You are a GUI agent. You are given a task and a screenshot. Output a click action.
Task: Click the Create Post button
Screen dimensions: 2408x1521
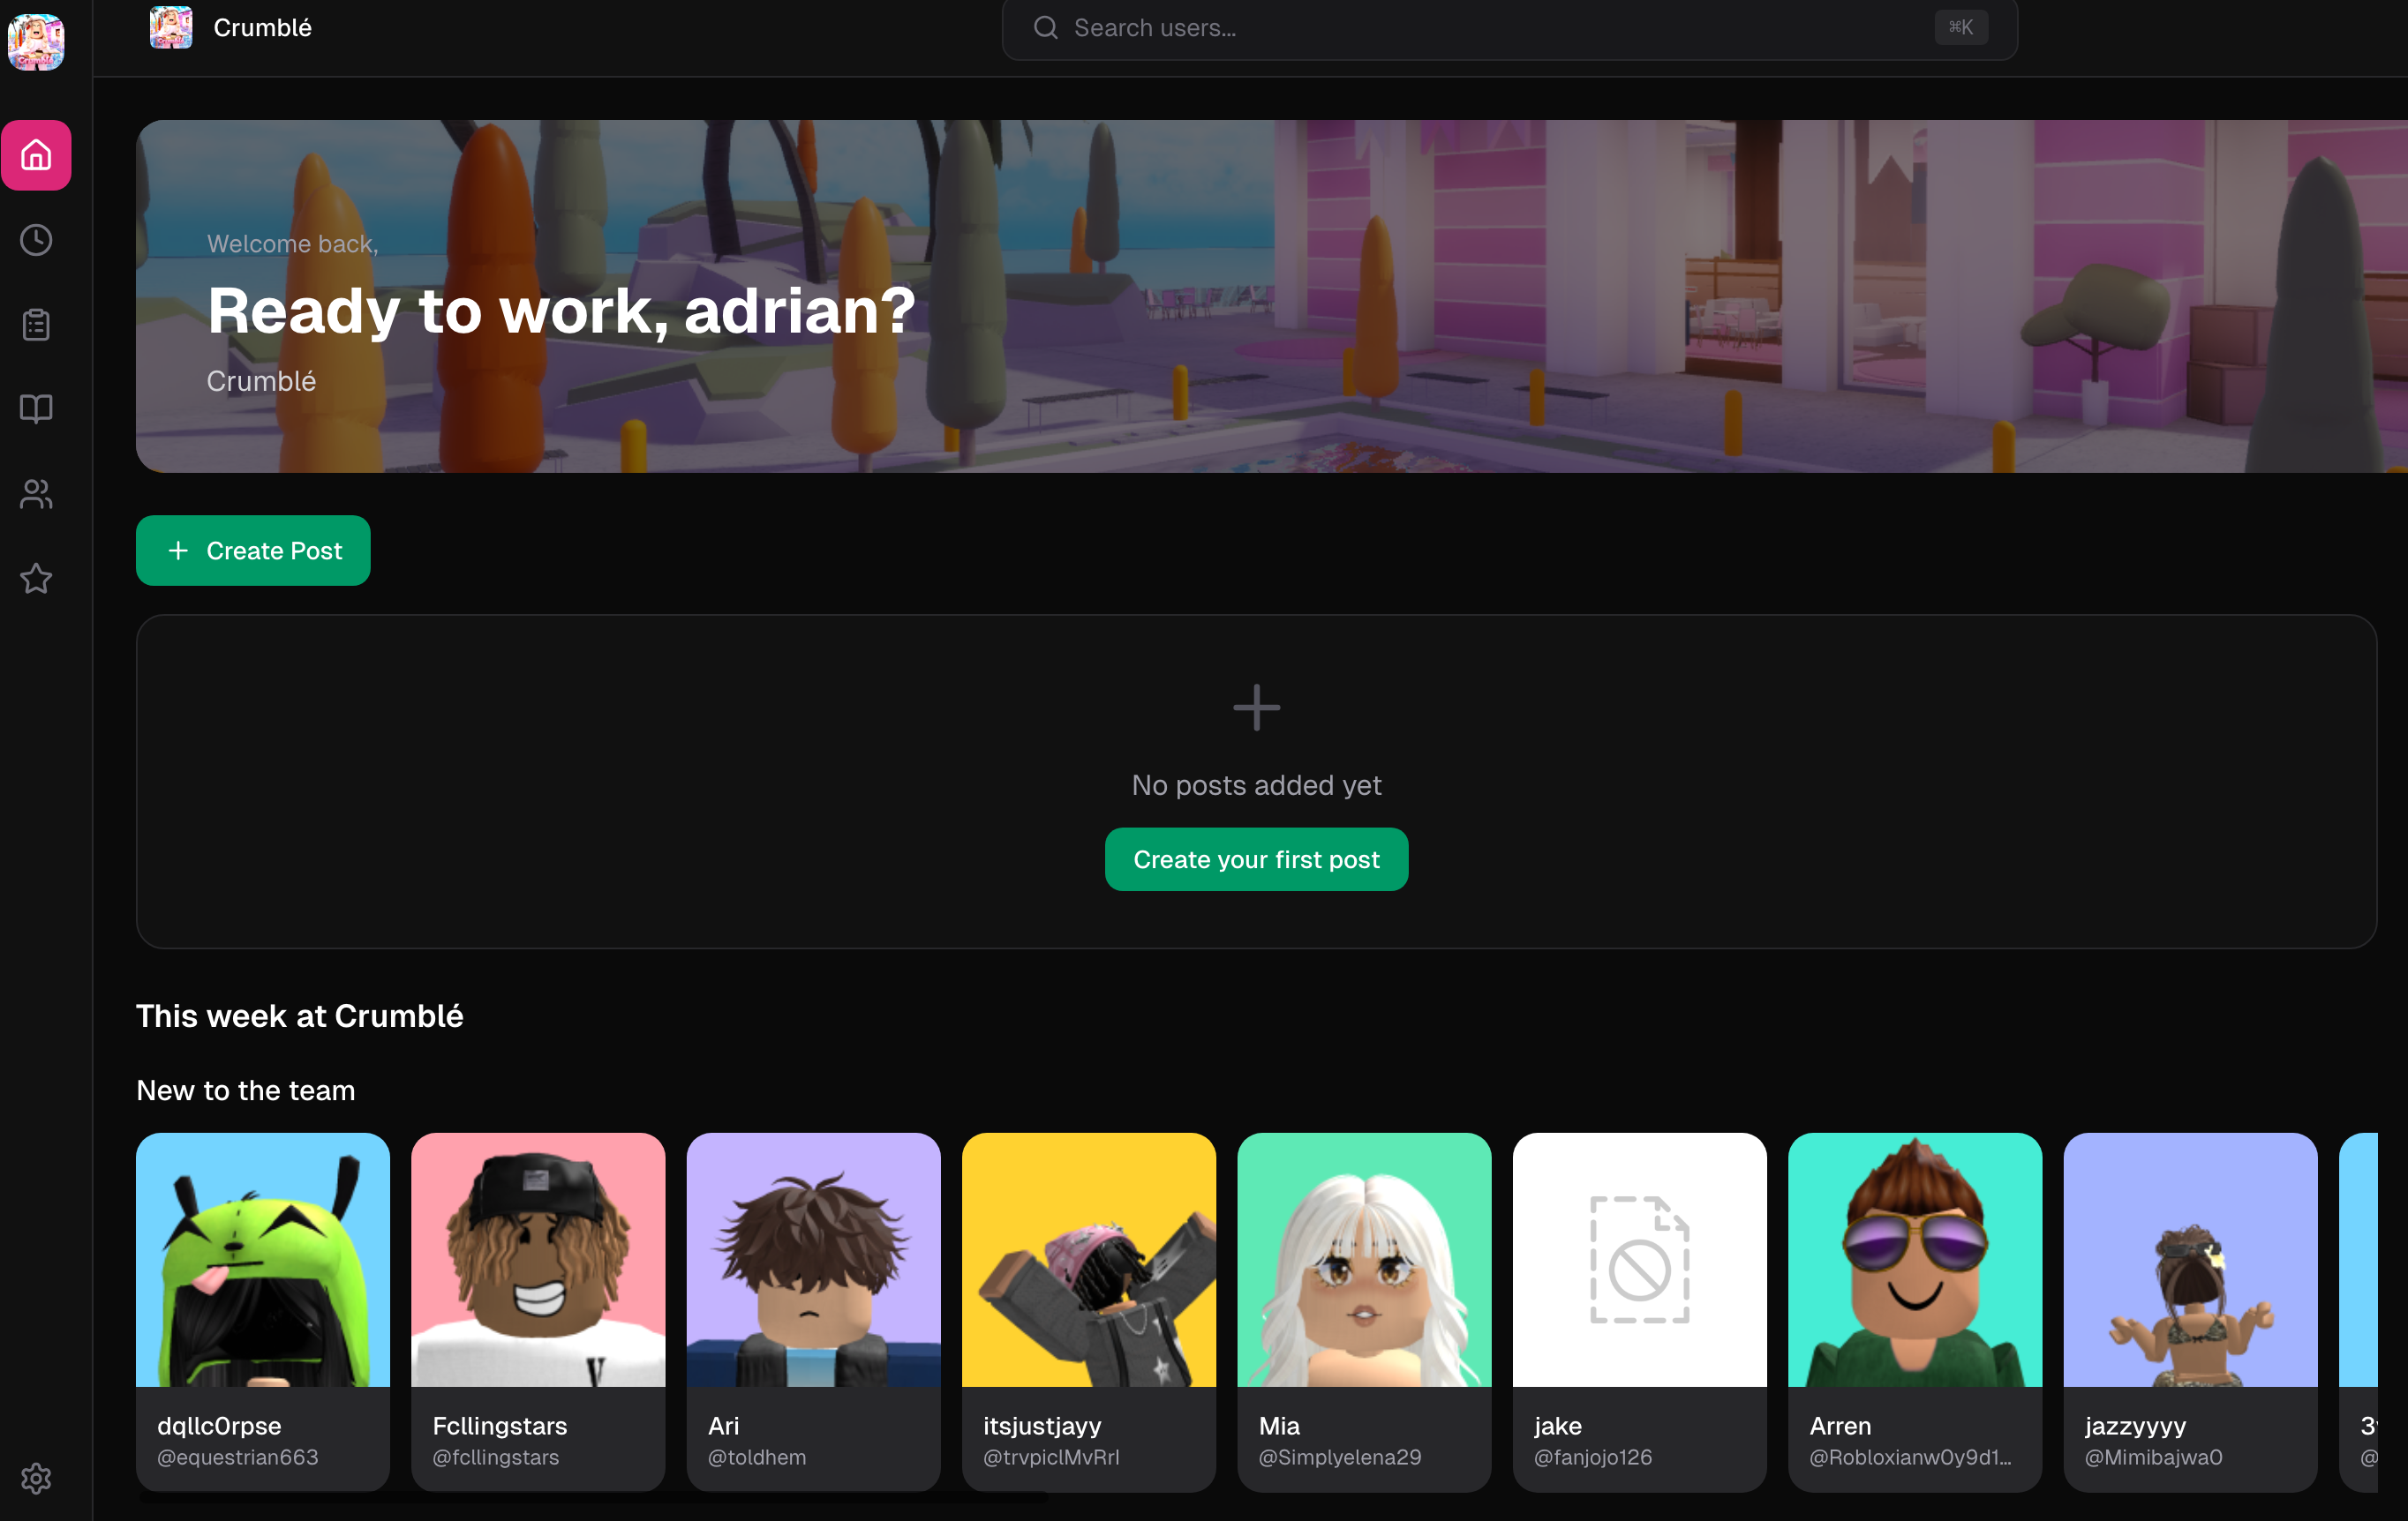pyautogui.click(x=253, y=551)
